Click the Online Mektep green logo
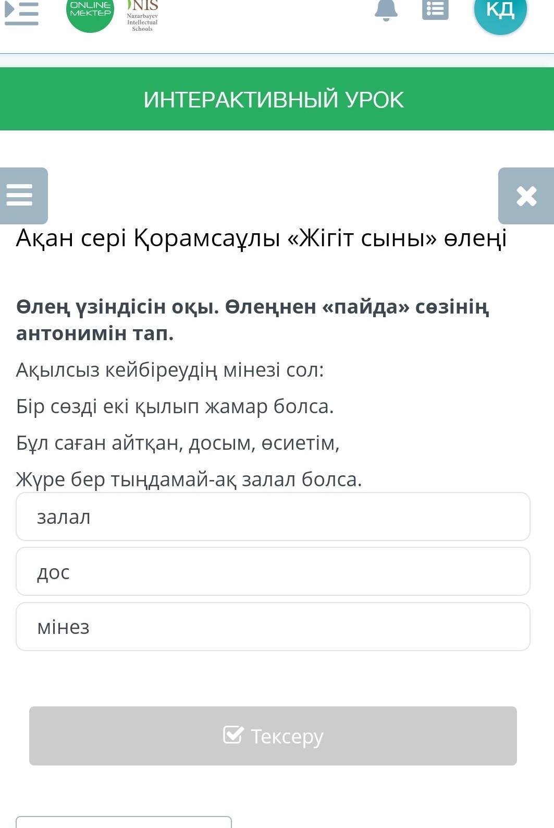 click(90, 13)
